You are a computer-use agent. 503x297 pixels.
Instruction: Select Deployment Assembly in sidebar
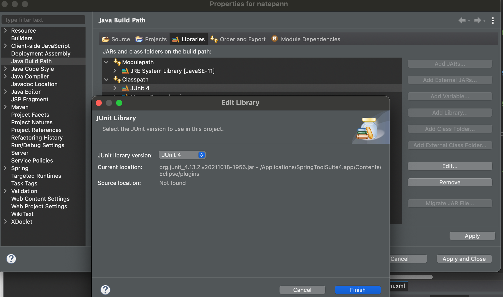pos(41,53)
